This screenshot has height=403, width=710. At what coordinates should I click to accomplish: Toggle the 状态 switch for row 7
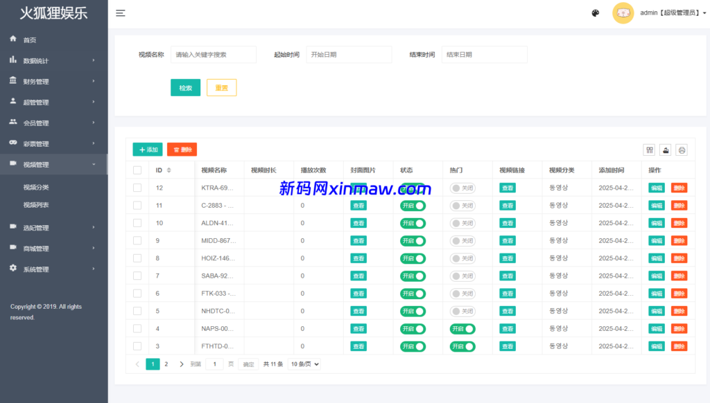tap(413, 276)
